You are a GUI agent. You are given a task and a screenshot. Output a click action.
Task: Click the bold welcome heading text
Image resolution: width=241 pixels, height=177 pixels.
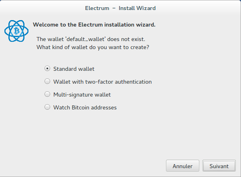[94, 25]
